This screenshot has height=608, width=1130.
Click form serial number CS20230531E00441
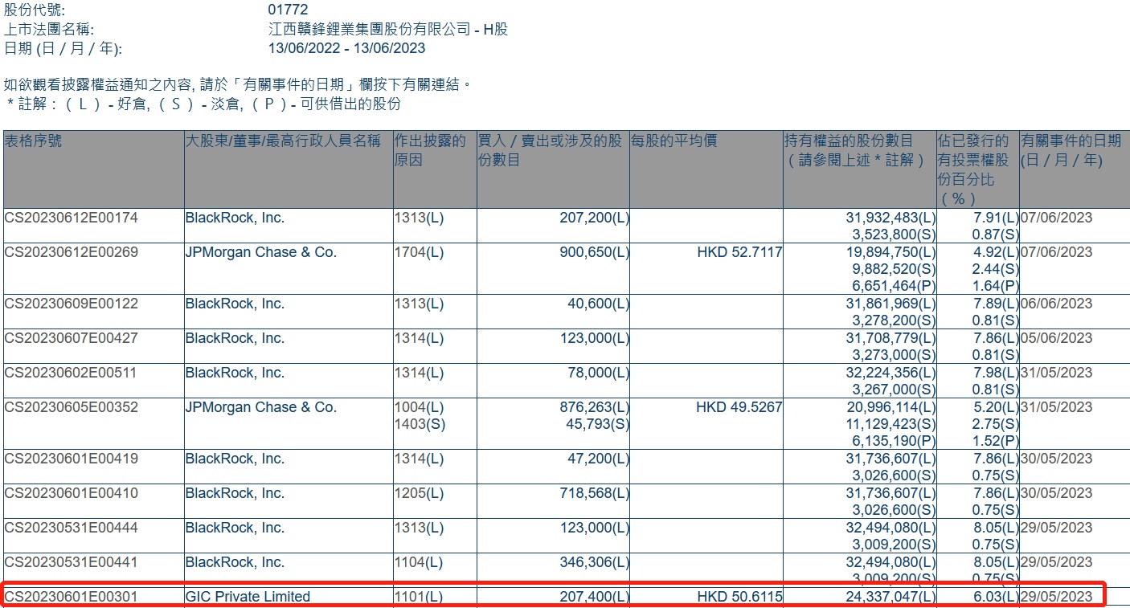click(x=72, y=562)
